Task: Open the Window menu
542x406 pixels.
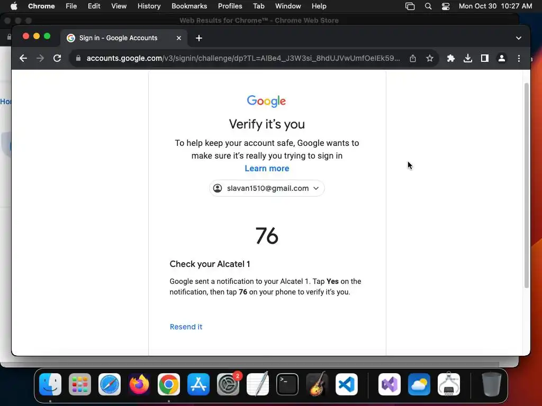Action: (288, 6)
